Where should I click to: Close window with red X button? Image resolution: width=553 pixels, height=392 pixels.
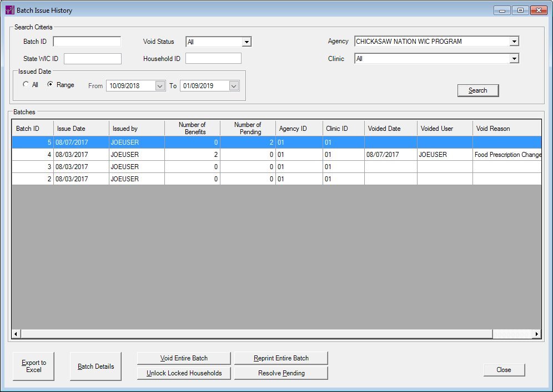click(x=539, y=10)
